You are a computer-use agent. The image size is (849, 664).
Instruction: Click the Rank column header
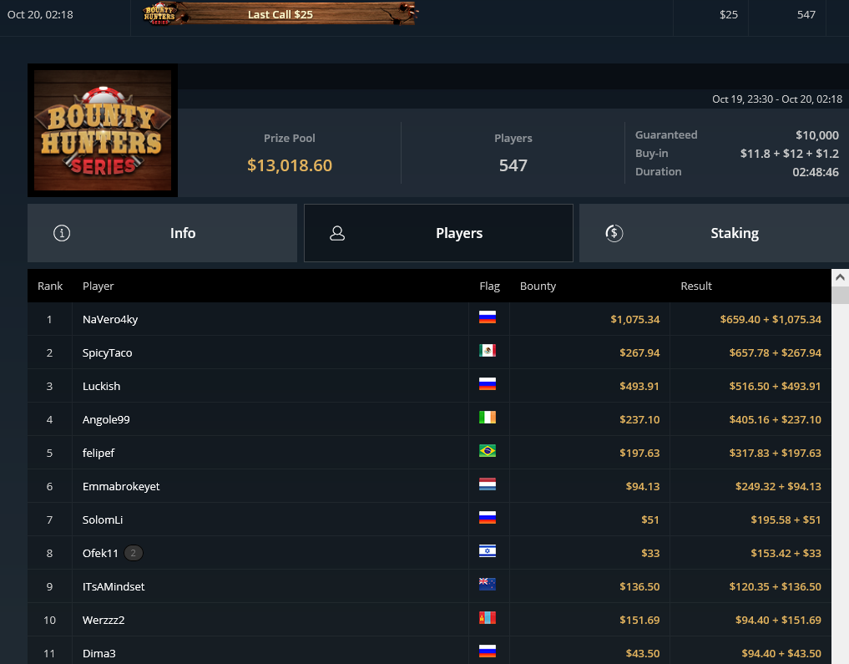(50, 286)
